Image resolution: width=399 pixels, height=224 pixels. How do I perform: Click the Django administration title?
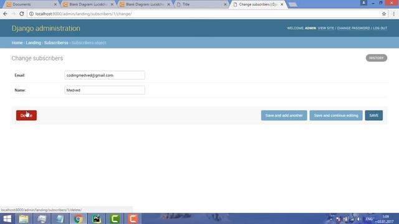46,28
